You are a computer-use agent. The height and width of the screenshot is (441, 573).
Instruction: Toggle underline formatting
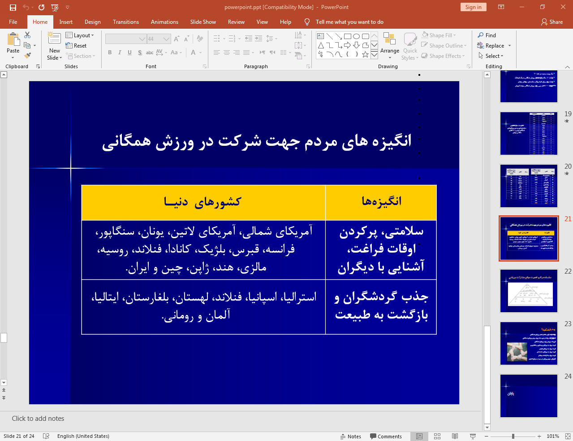[x=129, y=52]
